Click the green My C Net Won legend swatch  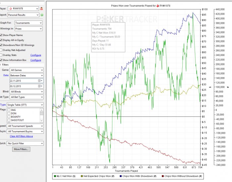click(55, 177)
